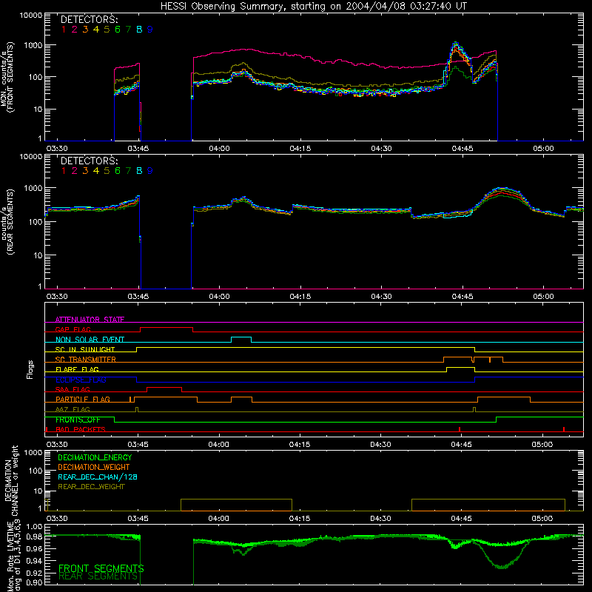Image resolution: width=592 pixels, height=592 pixels.
Task: Click the 04:15 tick label under the rear segments plot
Action: coord(300,297)
